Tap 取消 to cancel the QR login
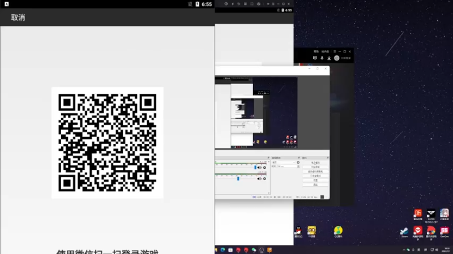Viewport: 453px width, 254px height. click(x=18, y=17)
